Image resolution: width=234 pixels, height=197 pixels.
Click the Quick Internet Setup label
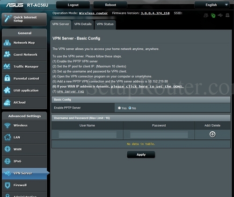pyautogui.click(x=25, y=19)
